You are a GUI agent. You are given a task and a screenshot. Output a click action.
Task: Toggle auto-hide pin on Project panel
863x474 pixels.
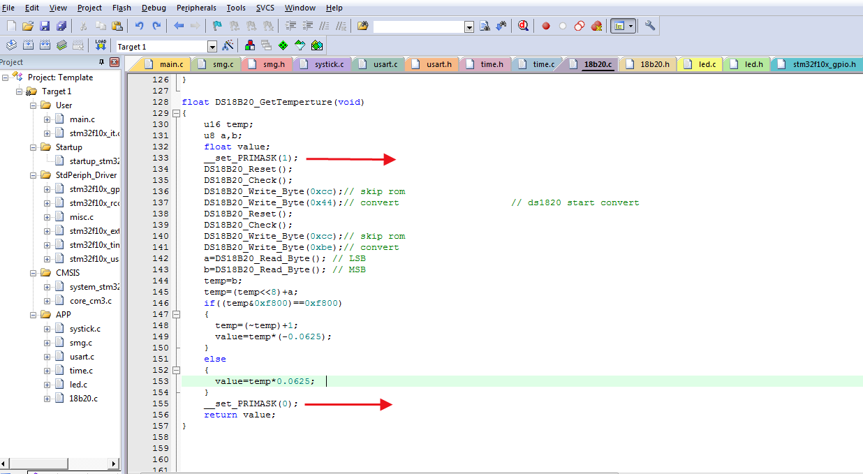point(101,62)
